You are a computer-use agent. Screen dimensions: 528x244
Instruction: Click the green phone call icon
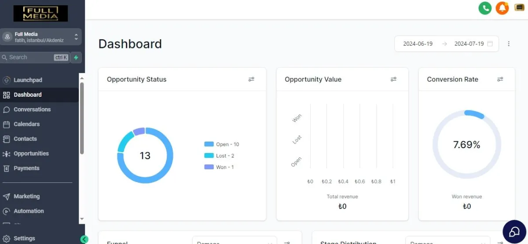(x=485, y=8)
